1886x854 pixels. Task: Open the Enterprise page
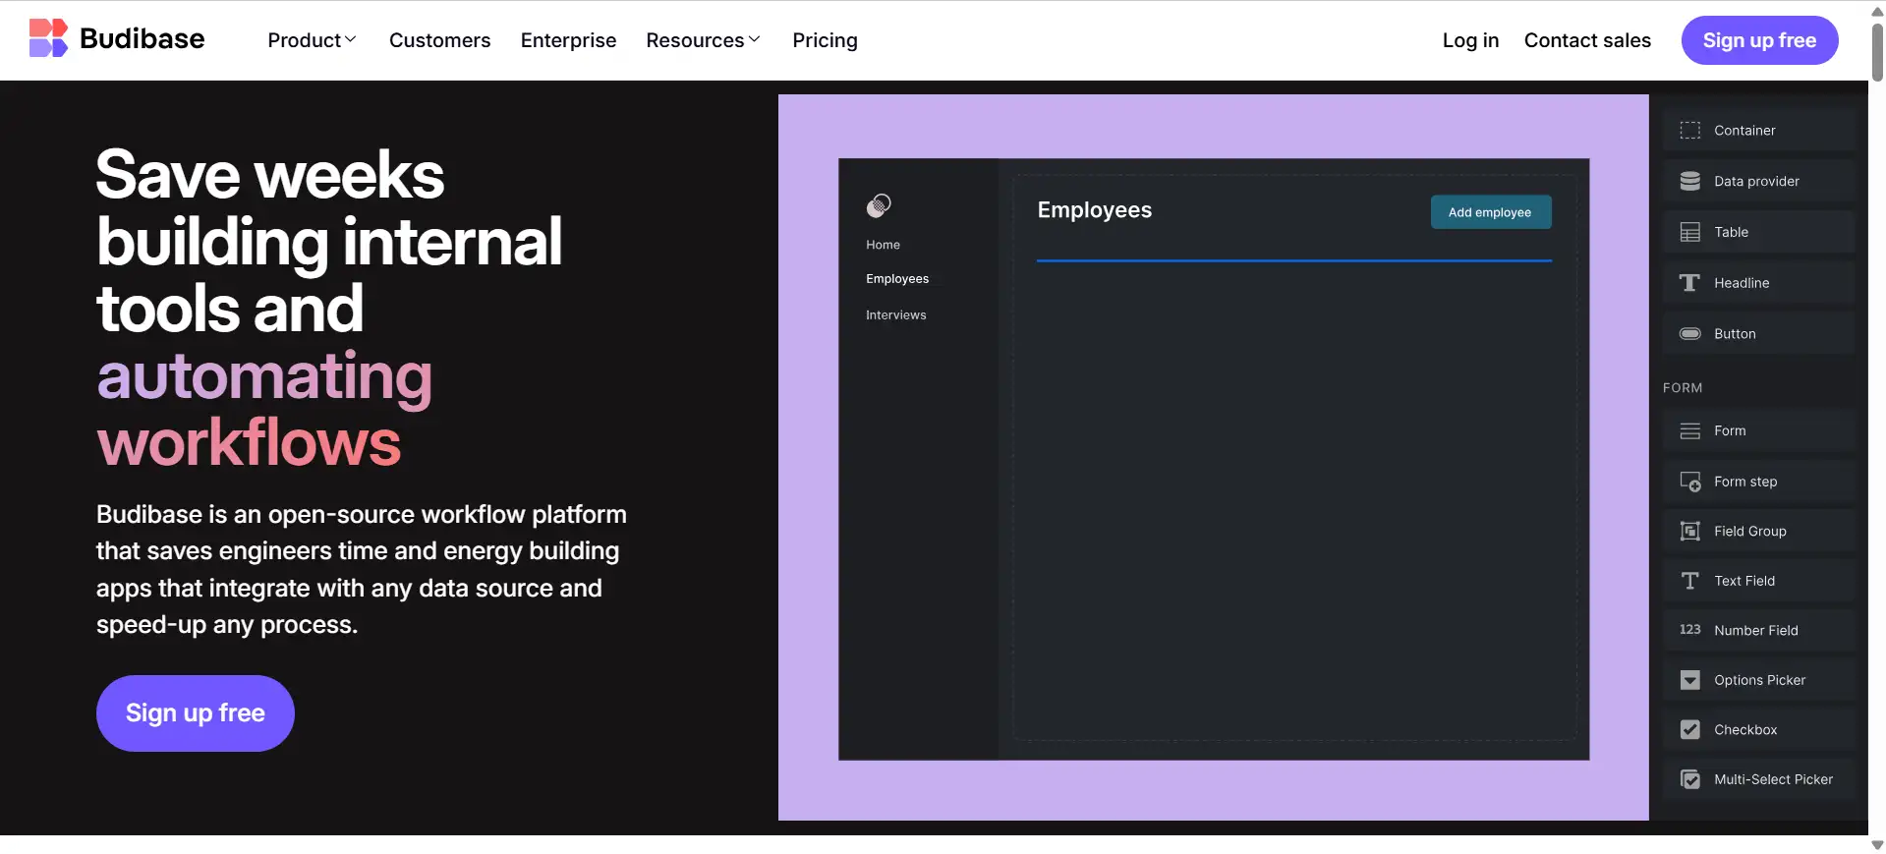[x=568, y=40]
